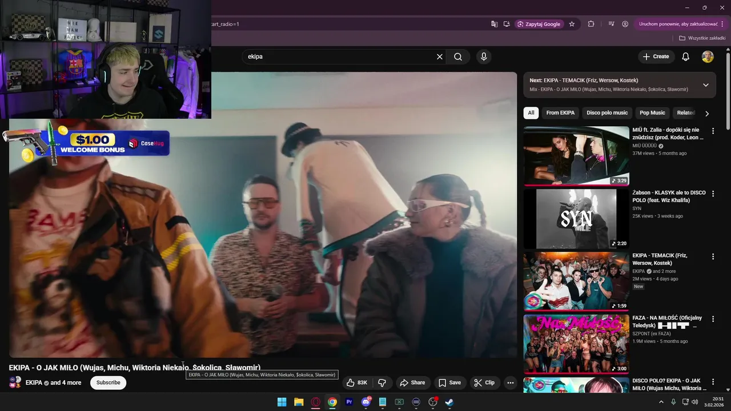Open YouTube notifications bell
The image size is (731, 411).
[686, 57]
